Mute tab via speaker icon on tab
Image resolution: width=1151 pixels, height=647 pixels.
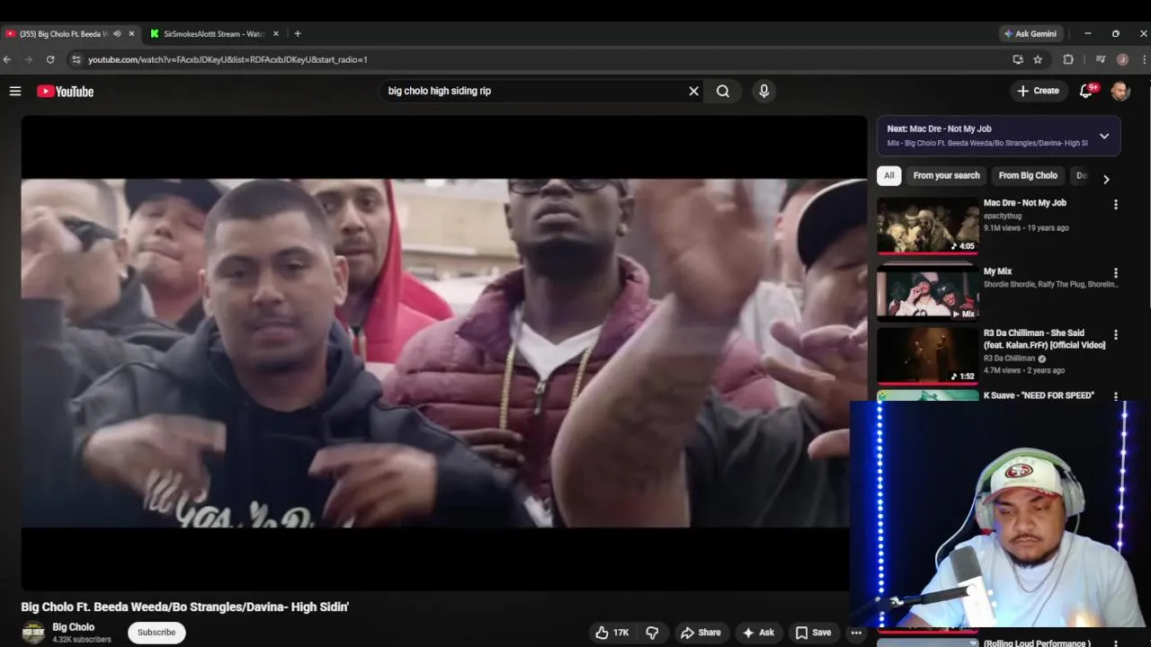coord(117,34)
